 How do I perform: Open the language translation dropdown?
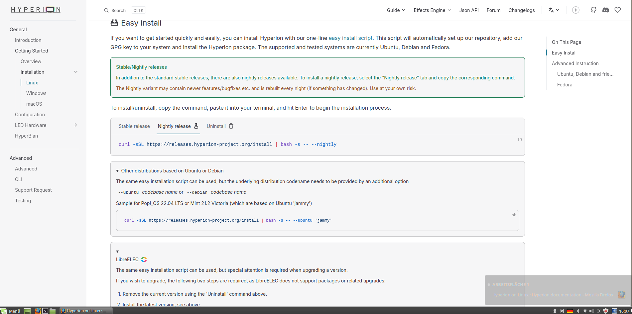[554, 10]
